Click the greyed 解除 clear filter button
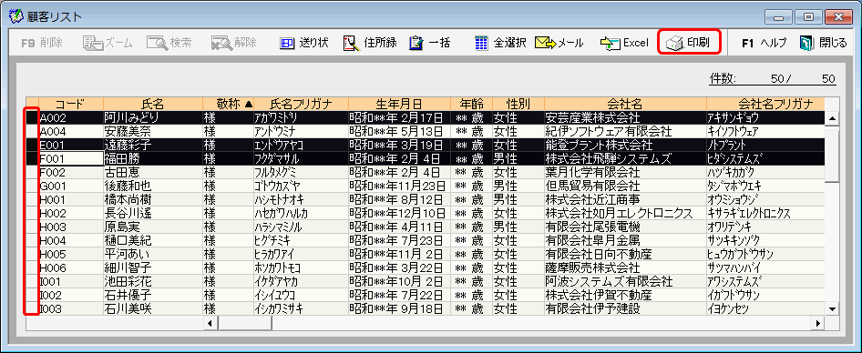862x353 pixels. click(x=234, y=43)
